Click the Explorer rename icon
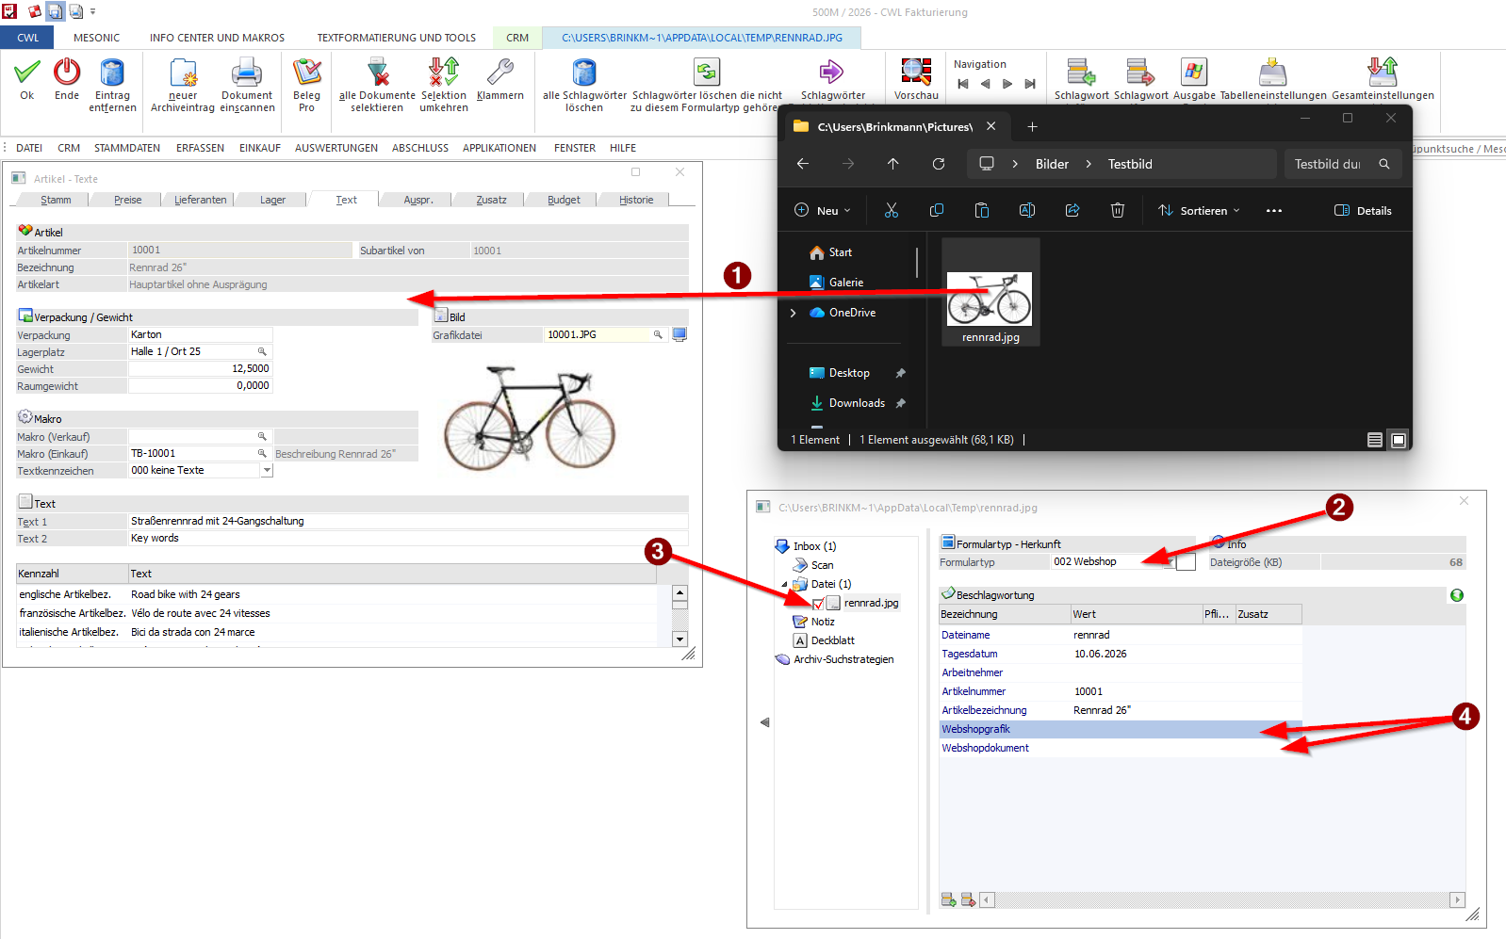1506x939 pixels. (1027, 210)
